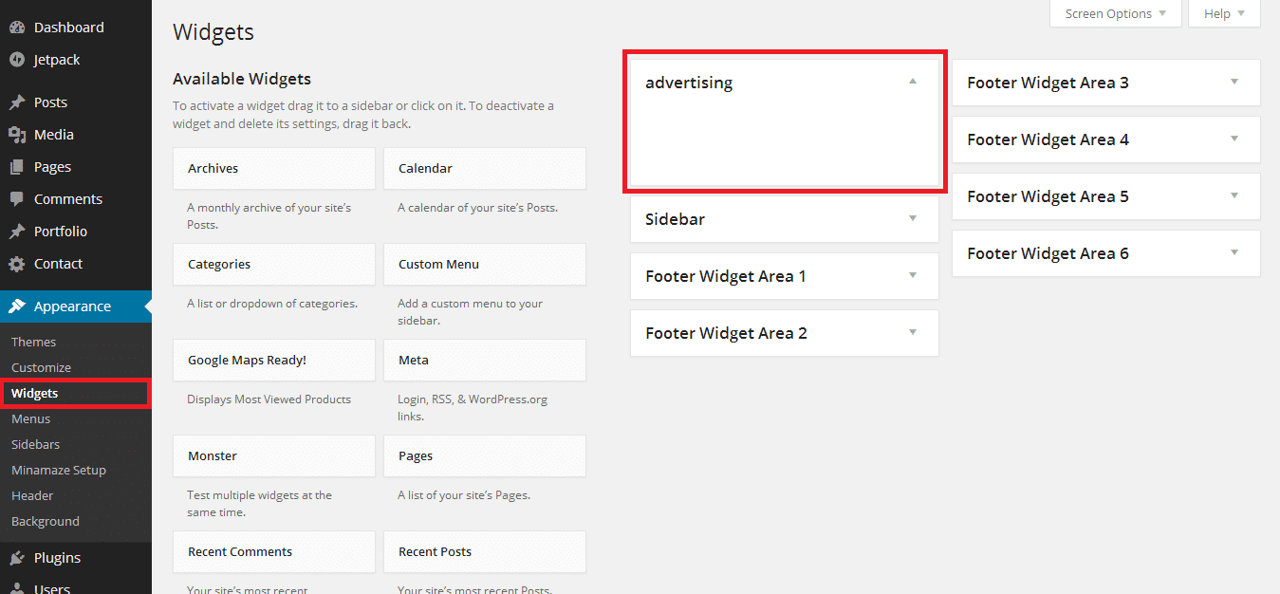Open the Screen Options dropdown

click(1115, 14)
